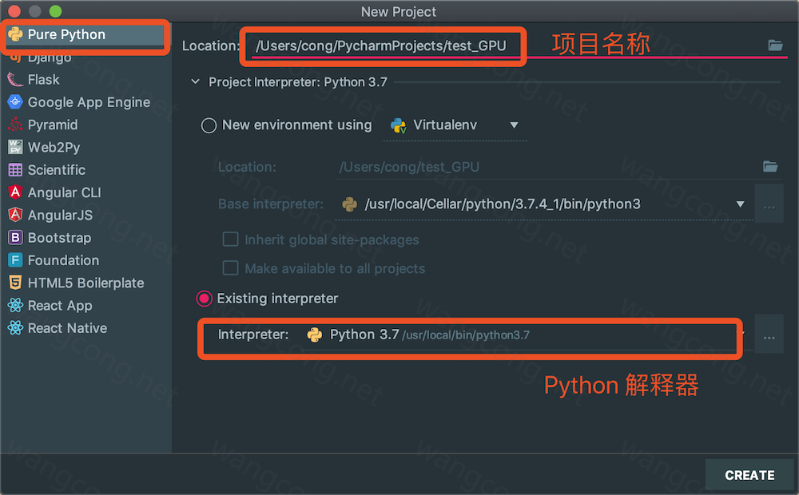
Task: Select Pyramid project type
Action: point(85,125)
